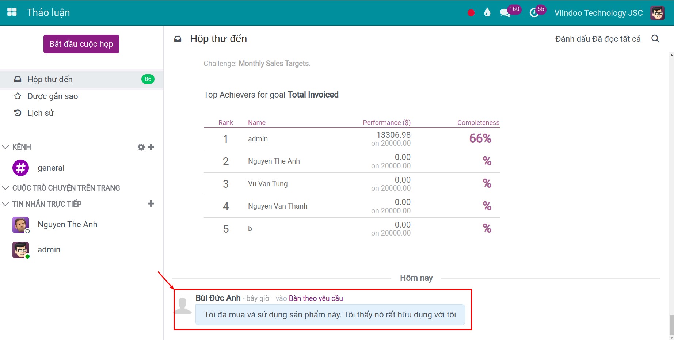Click the 86 unread badge on inbox
The height and width of the screenshot is (340, 674).
click(x=148, y=79)
